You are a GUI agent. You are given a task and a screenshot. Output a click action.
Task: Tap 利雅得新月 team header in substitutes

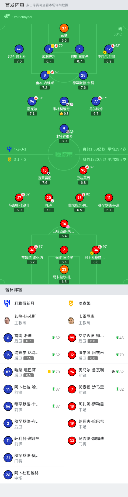point(32,303)
